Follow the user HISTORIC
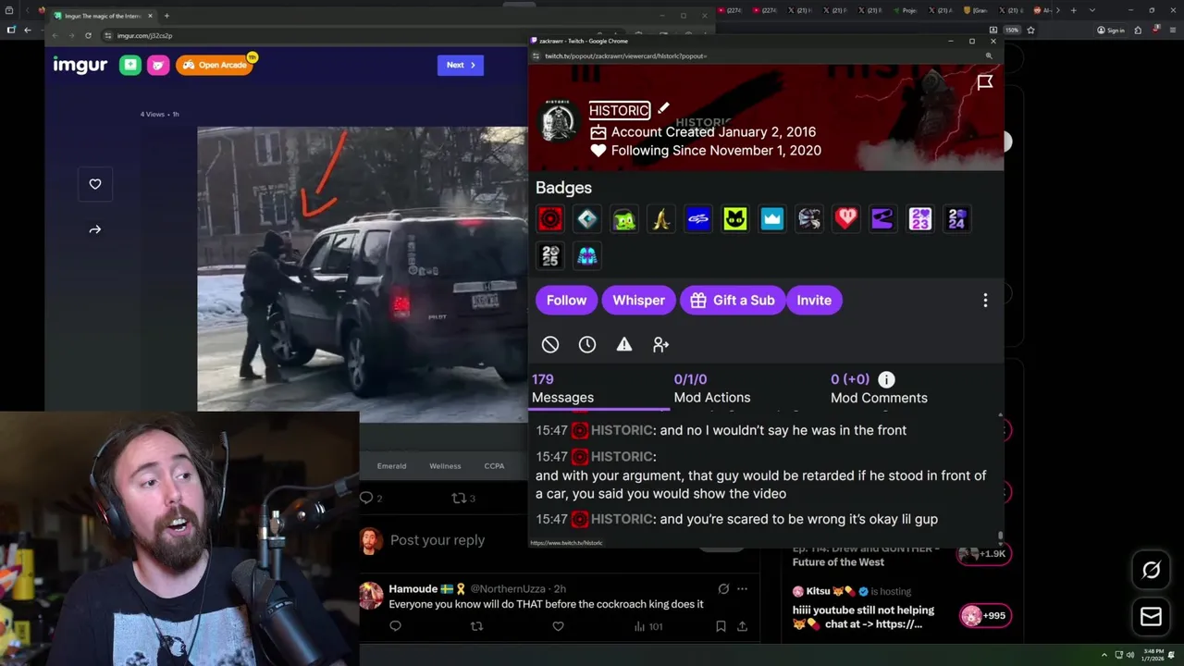1184x666 pixels. [x=566, y=300]
